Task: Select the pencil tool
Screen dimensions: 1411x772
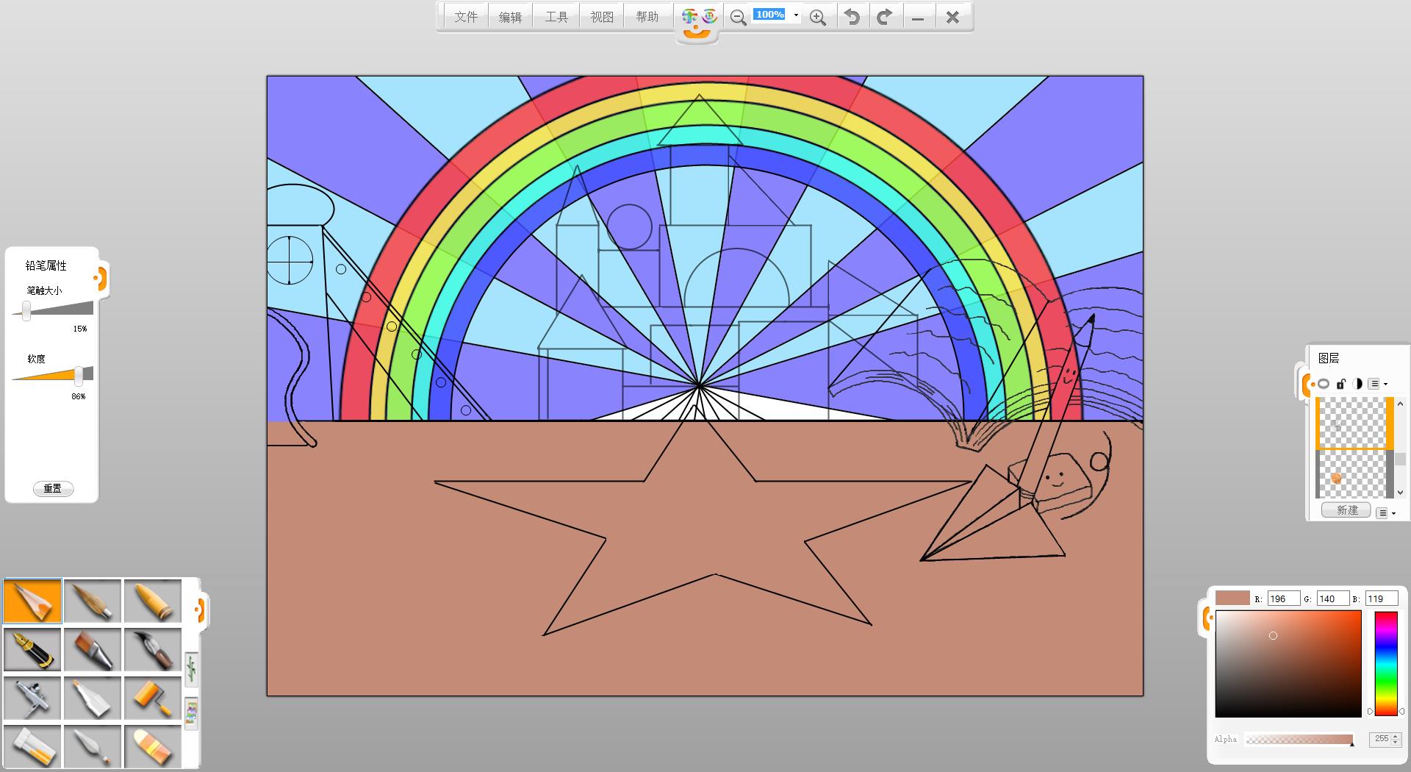Action: [x=32, y=601]
